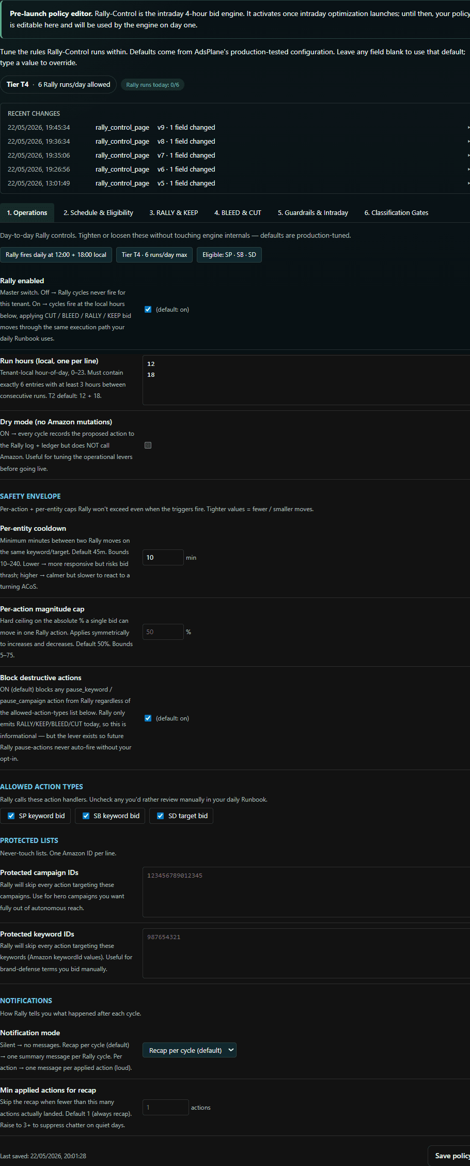
Task: Click the ALLOWED ACTION TYPES heading
Action: click(41, 787)
